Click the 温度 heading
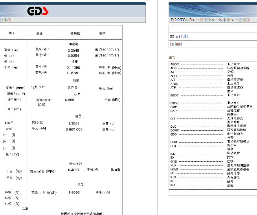Screen dimensions: 257x215 25,209
